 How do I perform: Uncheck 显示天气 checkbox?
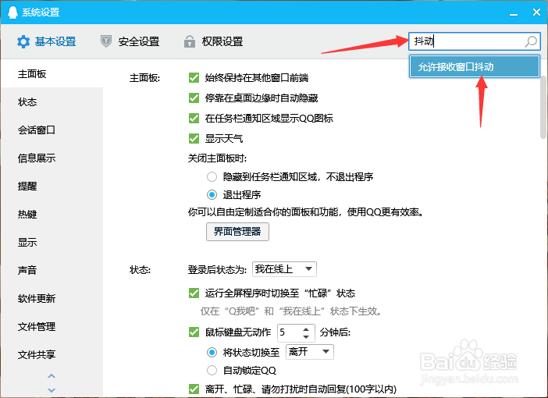(194, 138)
